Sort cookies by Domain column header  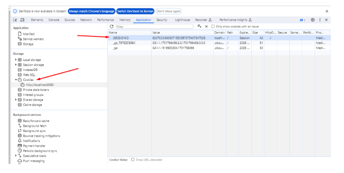click(x=219, y=33)
